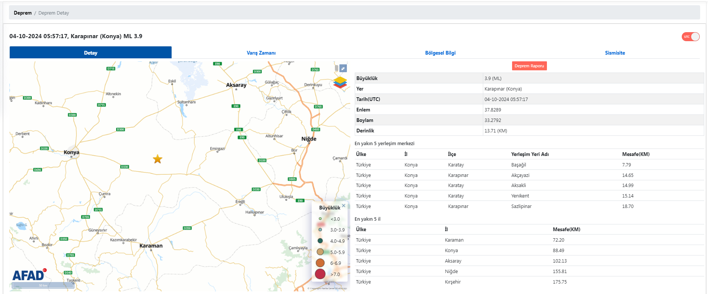708x294 pixels.
Task: Click the Büyüklük value 3.9 (ML)
Action: (x=493, y=78)
